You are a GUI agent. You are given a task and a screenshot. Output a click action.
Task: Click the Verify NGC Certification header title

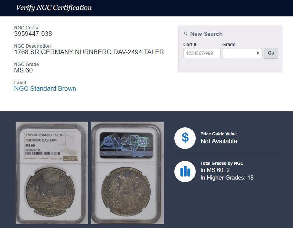[x=54, y=8]
